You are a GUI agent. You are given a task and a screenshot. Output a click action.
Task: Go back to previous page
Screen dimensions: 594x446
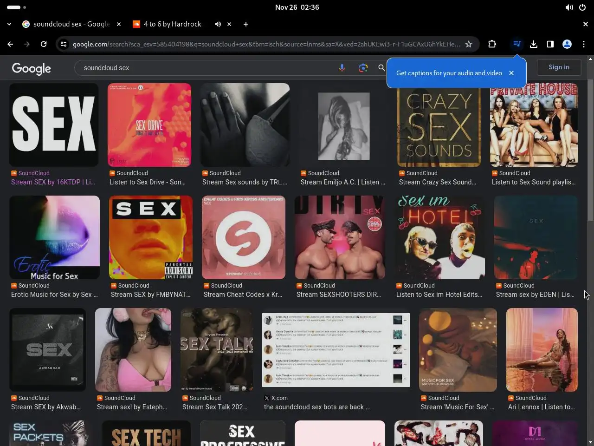(10, 44)
